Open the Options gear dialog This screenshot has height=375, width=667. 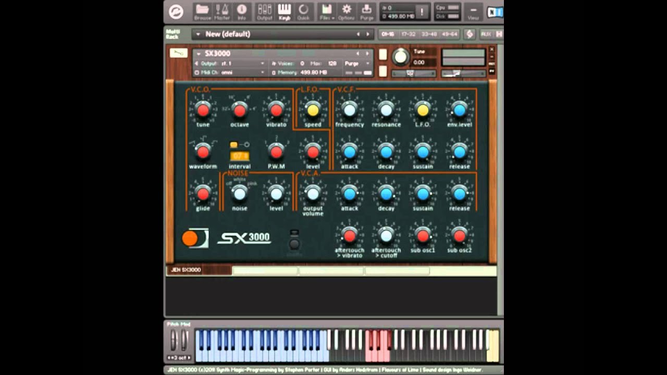click(347, 11)
